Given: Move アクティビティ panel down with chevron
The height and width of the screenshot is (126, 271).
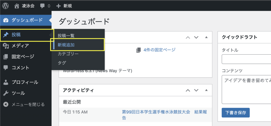Looking at the screenshot, I should point(196,90).
